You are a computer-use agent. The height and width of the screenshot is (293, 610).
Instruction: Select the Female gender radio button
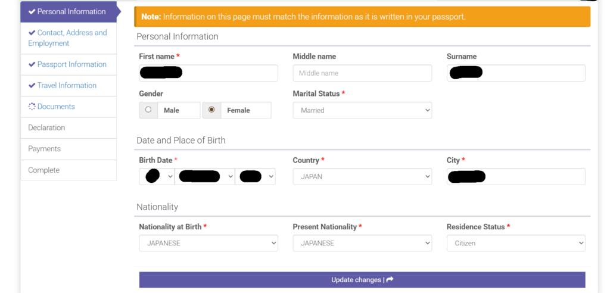click(x=211, y=110)
